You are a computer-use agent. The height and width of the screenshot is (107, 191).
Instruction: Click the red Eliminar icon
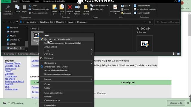pyautogui.click(x=70, y=7)
